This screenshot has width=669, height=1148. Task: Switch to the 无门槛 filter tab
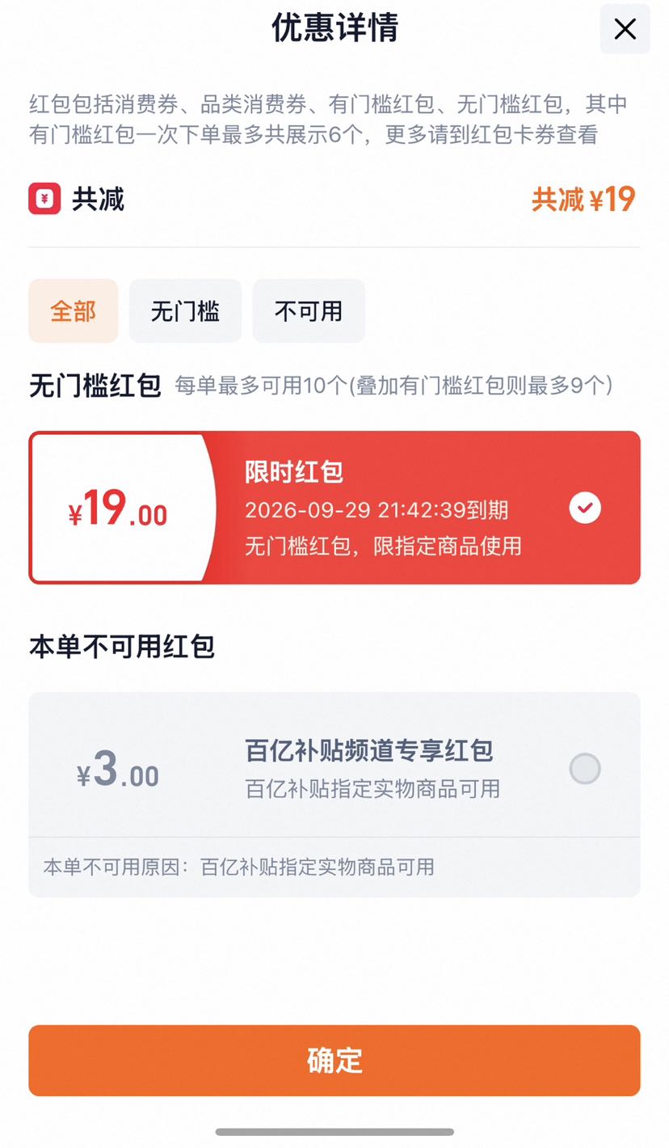click(185, 311)
